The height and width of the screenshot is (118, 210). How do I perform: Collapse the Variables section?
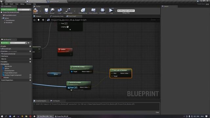pos(1,62)
